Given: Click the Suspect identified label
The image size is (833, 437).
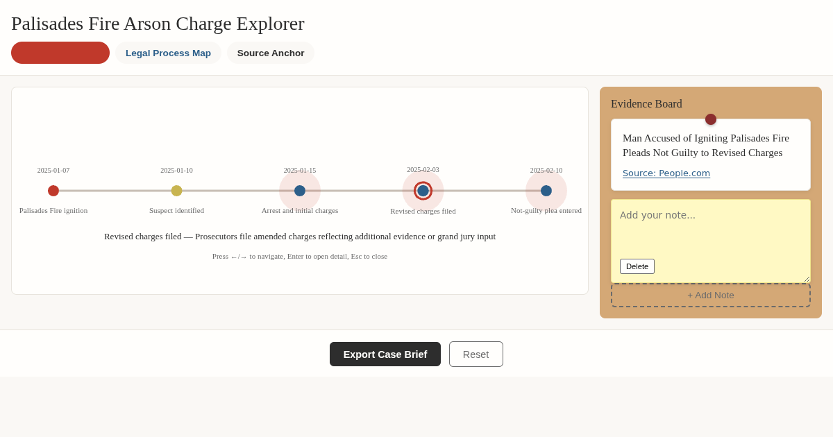Looking at the screenshot, I should click(176, 210).
